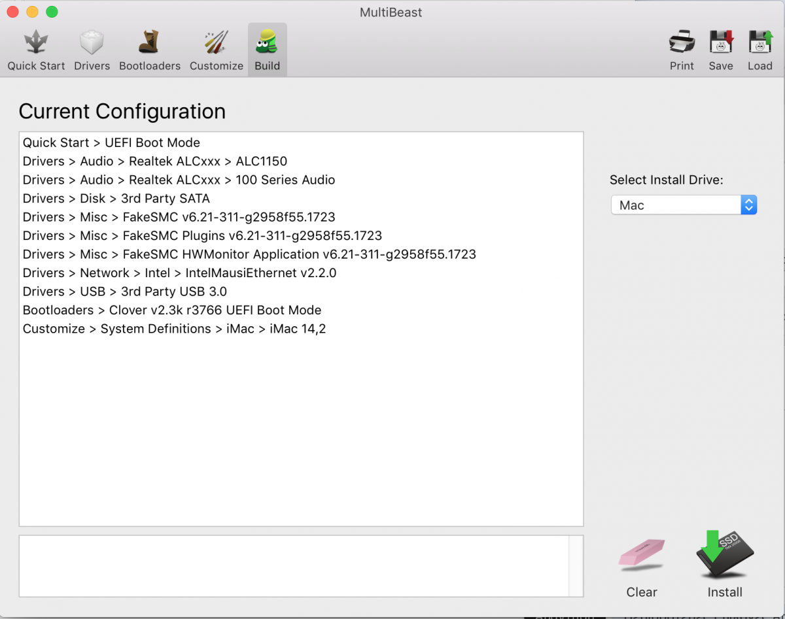This screenshot has width=785, height=619.
Task: Select the '3rd Party USB 3.0' row
Action: coord(301,292)
